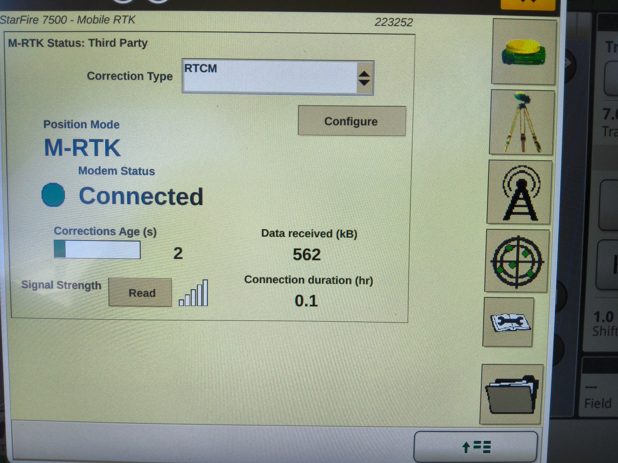Click the serial number 223252
Viewport: 618px width, 463px height.
394,22
